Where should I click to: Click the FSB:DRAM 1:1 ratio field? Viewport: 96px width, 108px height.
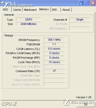54,44
